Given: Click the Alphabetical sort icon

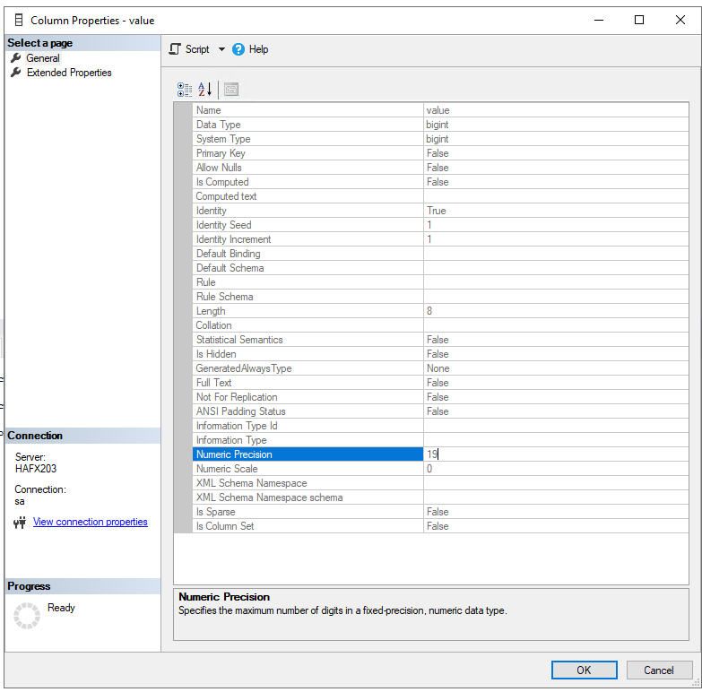Looking at the screenshot, I should pyautogui.click(x=205, y=90).
